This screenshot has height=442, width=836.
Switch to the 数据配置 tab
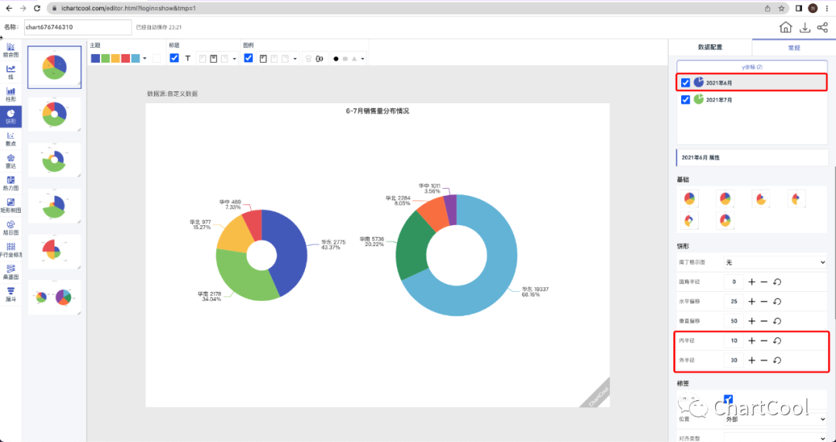[x=710, y=47]
